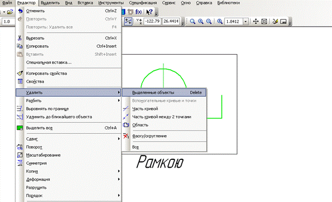Click the last icon right of the refresh brush

coord(283,22)
